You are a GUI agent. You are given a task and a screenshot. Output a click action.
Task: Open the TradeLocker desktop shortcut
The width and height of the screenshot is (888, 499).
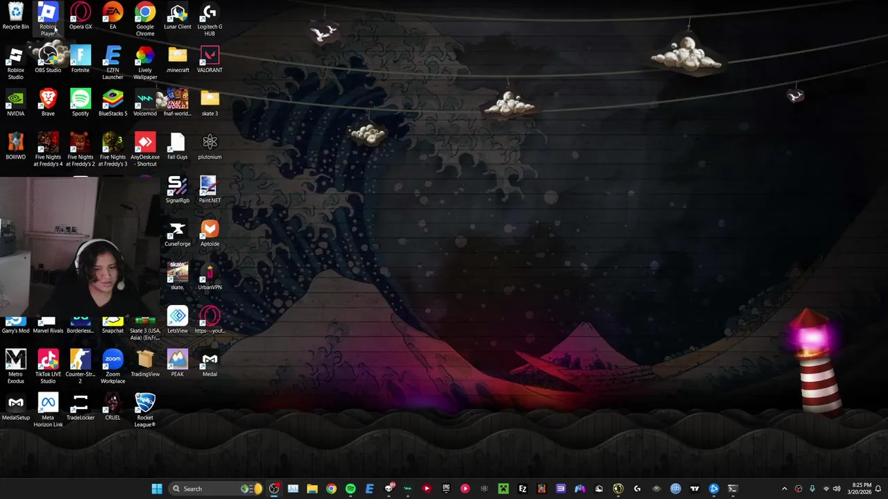click(80, 408)
